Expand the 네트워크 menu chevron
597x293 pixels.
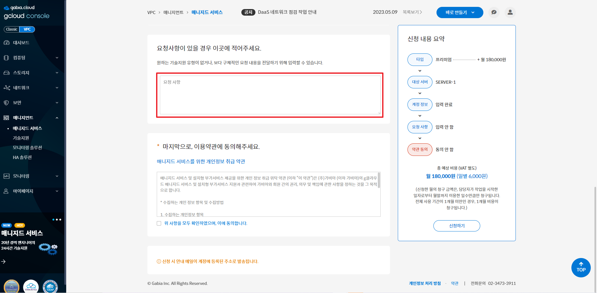(x=57, y=88)
